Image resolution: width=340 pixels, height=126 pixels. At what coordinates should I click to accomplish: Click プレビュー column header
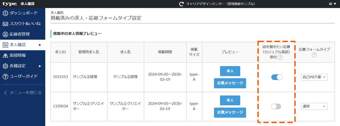(x=230, y=52)
